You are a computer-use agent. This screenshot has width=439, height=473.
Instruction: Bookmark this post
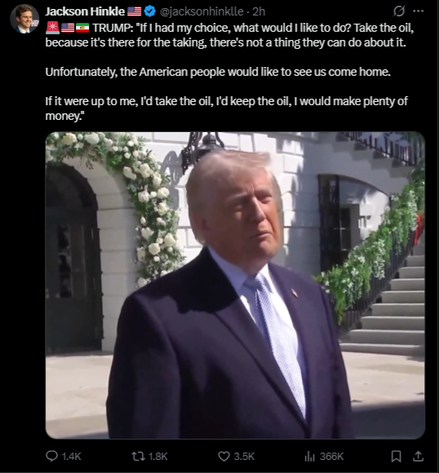pos(396,456)
